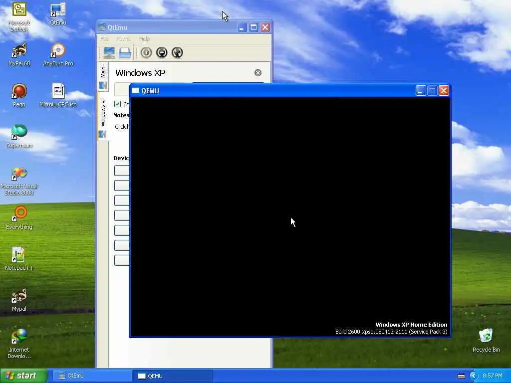Viewport: 511px width, 383px height.
Task: Minimize the QEMU window
Action: point(421,91)
